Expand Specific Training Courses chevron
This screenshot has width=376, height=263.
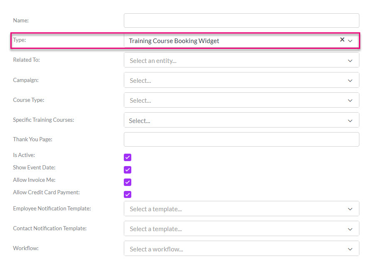point(350,121)
